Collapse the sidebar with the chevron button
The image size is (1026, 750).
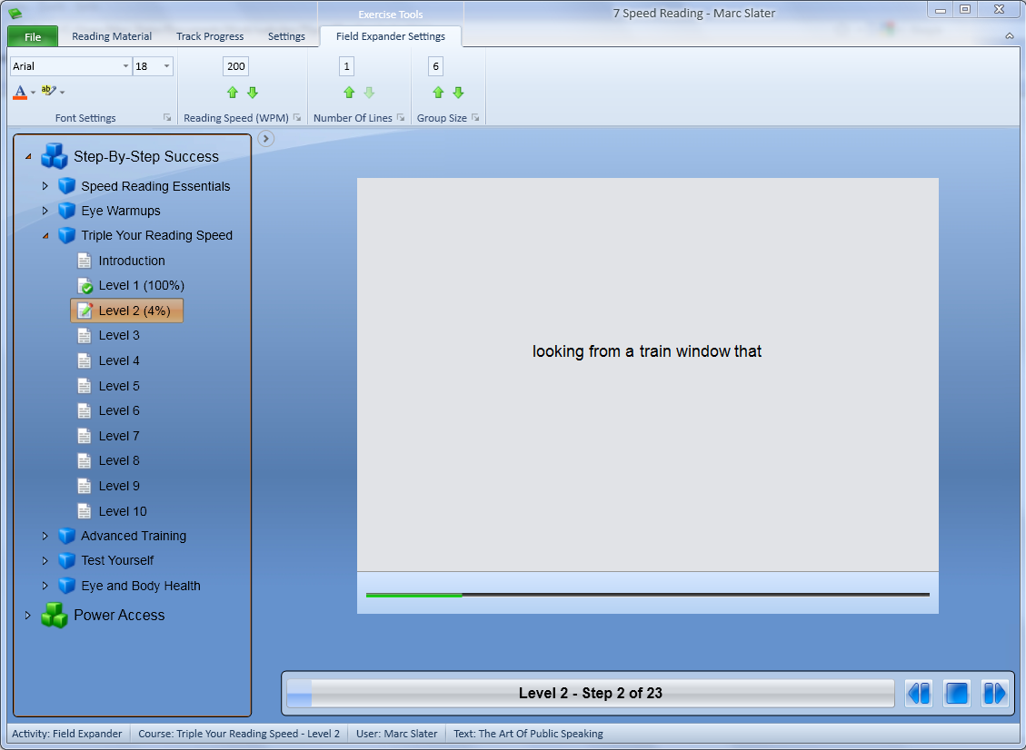pos(266,139)
